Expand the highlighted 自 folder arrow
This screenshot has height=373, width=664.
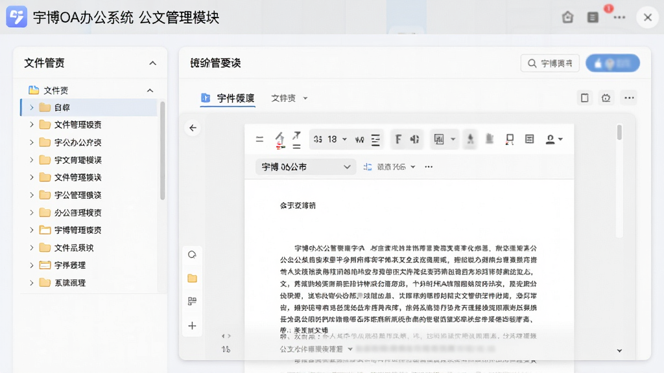(x=31, y=107)
